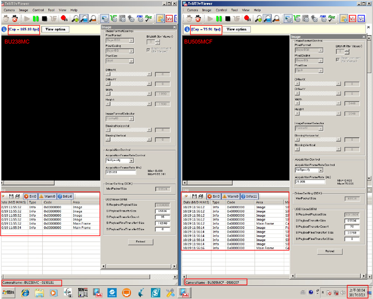
Task: Toggle the Err:0 log filter in left viewer
Action: point(30,196)
